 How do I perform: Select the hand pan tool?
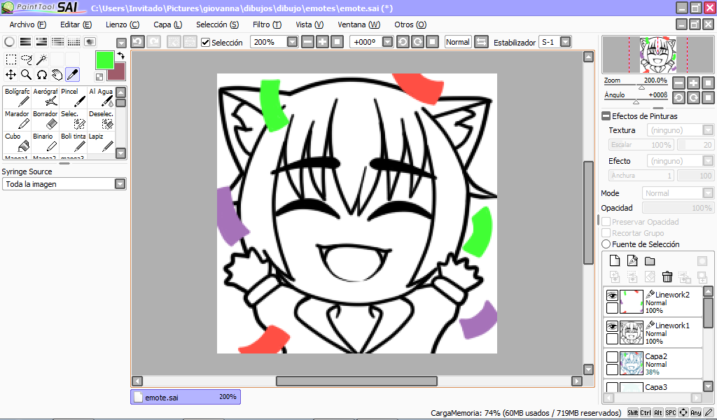coord(57,74)
